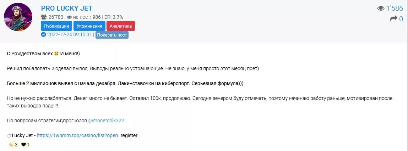Open the @monetchik322 mention link
Image resolution: width=408 pixels, height=151 pixels.
(x=106, y=121)
